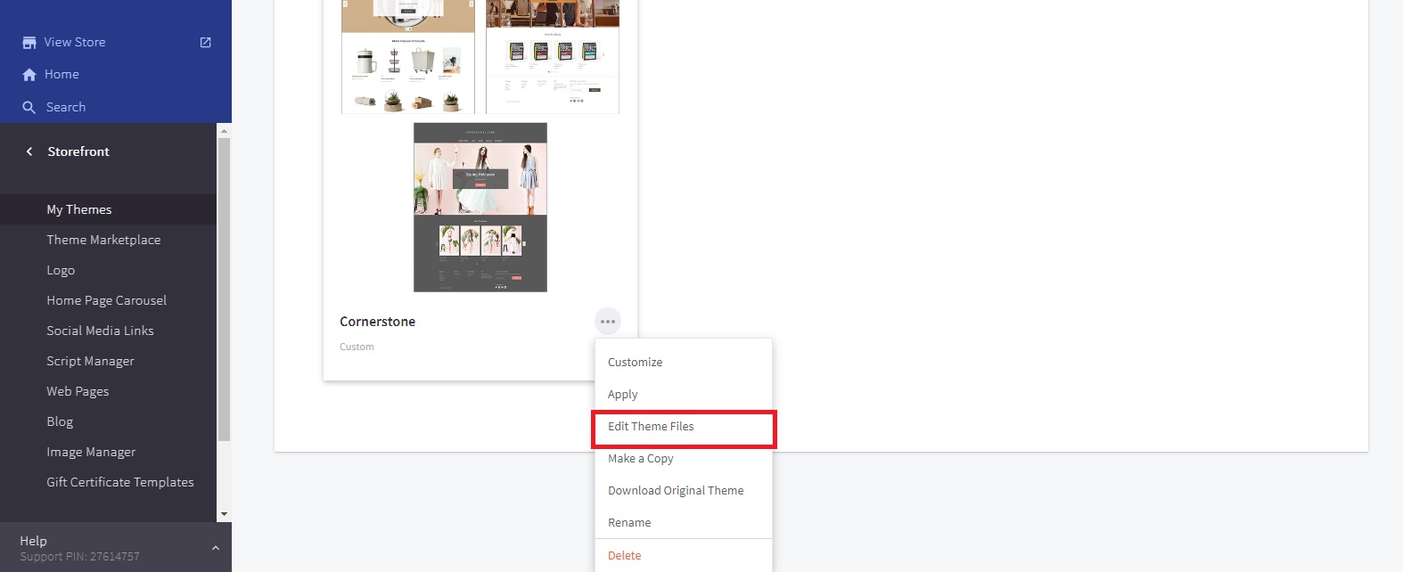Click the sidebar scroll down arrow
This screenshot has width=1403, height=572.
(x=224, y=514)
